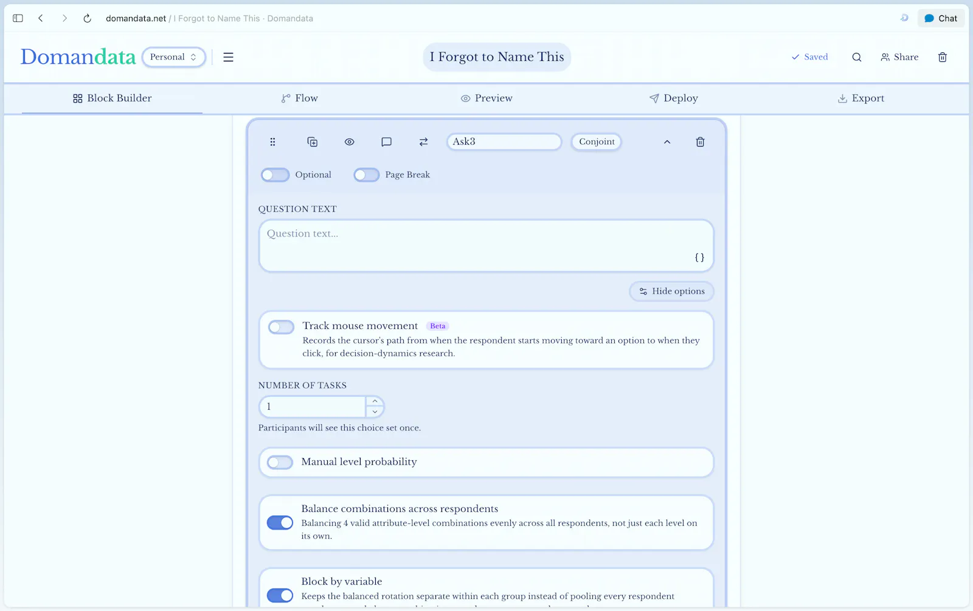973x611 pixels.
Task: Switch to the Flow tab
Action: [299, 98]
